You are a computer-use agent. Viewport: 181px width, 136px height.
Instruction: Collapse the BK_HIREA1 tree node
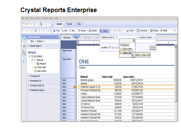(29, 56)
